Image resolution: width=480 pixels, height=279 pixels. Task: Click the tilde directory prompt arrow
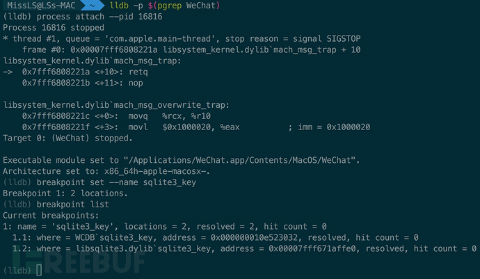92,5
